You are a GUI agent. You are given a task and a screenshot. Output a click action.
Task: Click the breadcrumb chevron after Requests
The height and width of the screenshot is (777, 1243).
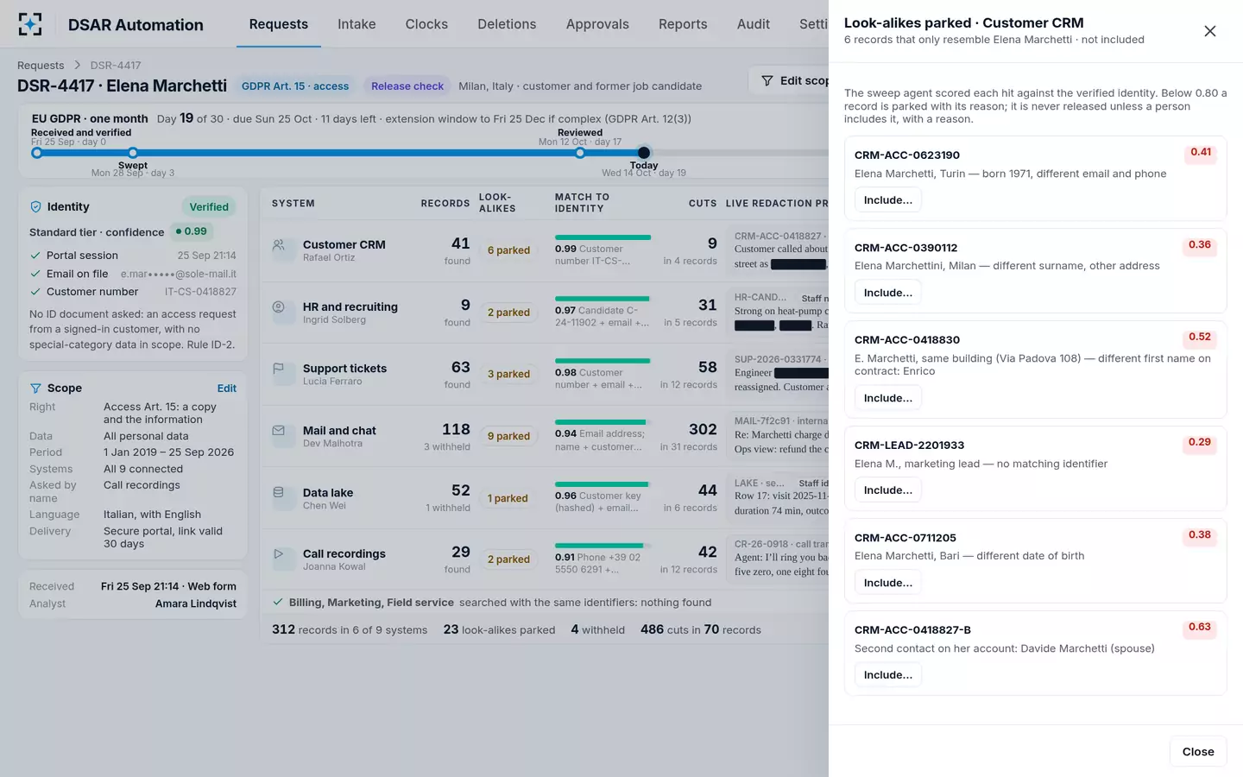[77, 66]
